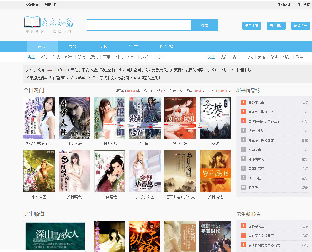Open 大夜叉之歌姬天下 in 新书精品榜
Viewport: 312px width, 252px height.
(x=261, y=112)
